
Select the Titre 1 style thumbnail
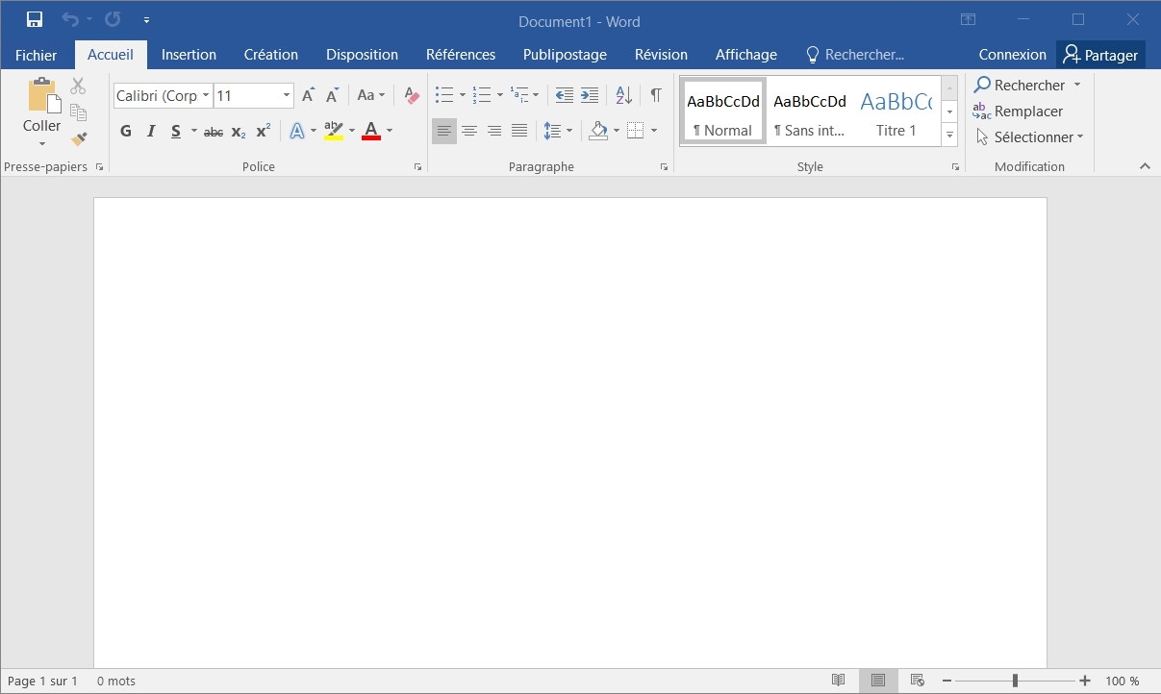[896, 112]
